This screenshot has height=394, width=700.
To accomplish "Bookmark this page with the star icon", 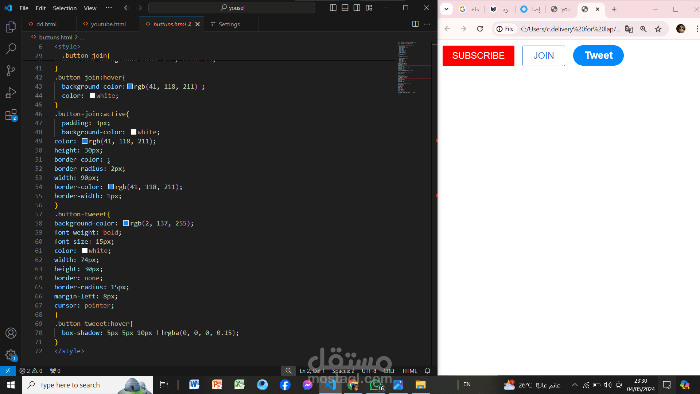I will tap(658, 29).
